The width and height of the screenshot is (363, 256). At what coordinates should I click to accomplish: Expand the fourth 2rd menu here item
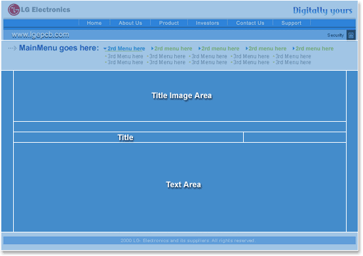(x=266, y=48)
